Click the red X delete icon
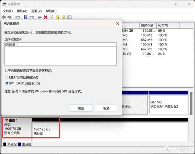Screen dimensions: 195x154 (x=46, y=17)
